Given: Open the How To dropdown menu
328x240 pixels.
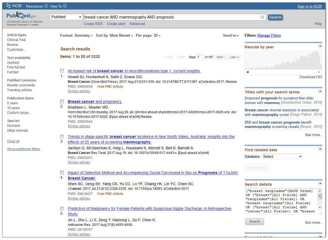Looking at the screenshot, I should pyautogui.click(x=58, y=6).
